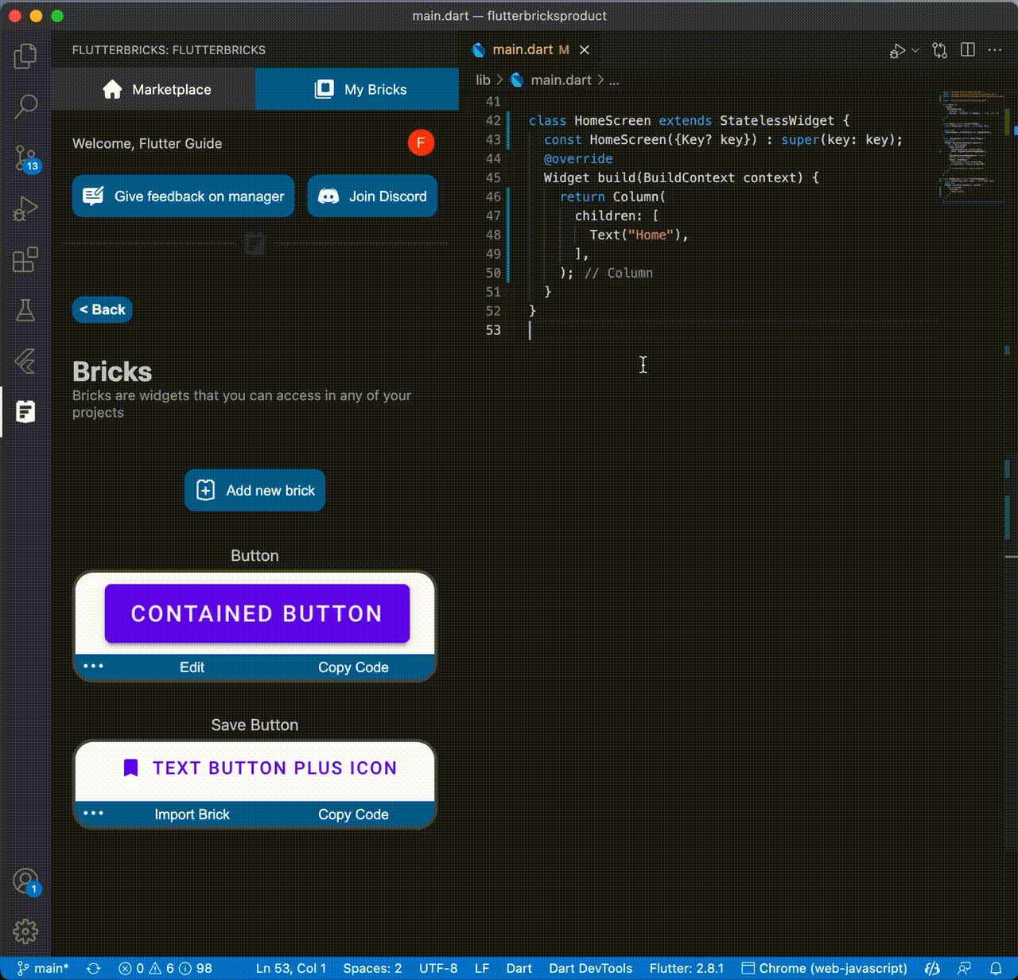Click the main* branch in status bar
1018x980 pixels.
click(44, 968)
